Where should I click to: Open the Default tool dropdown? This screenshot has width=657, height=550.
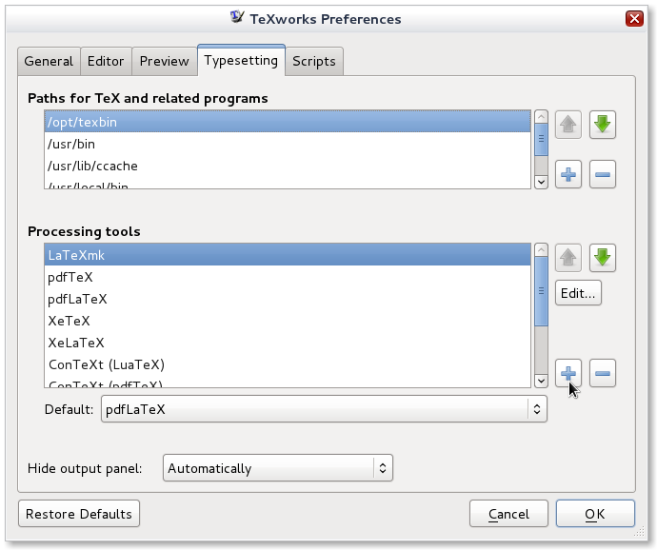(x=323, y=409)
